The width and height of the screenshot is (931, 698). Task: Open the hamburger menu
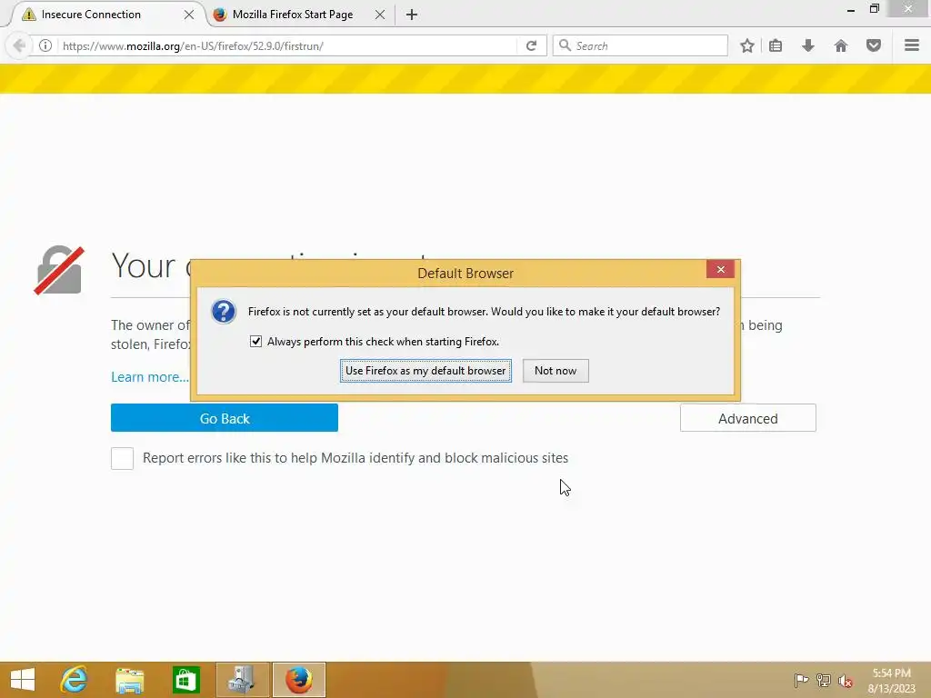tap(912, 45)
